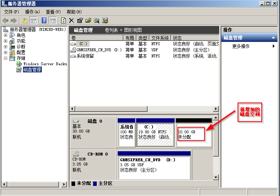Select the 诊断 tree node
The image size is (280, 196).
pyautogui.click(x=21, y=47)
